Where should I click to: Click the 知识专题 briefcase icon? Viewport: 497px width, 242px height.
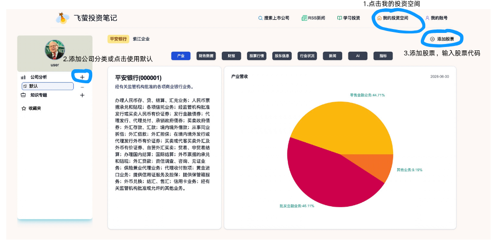coord(23,95)
